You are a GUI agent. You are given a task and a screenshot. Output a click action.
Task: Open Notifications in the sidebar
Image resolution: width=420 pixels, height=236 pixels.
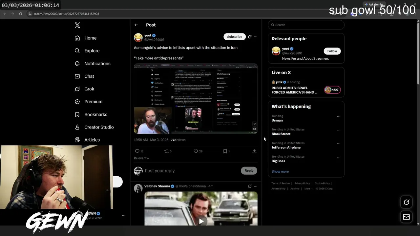[93, 64]
